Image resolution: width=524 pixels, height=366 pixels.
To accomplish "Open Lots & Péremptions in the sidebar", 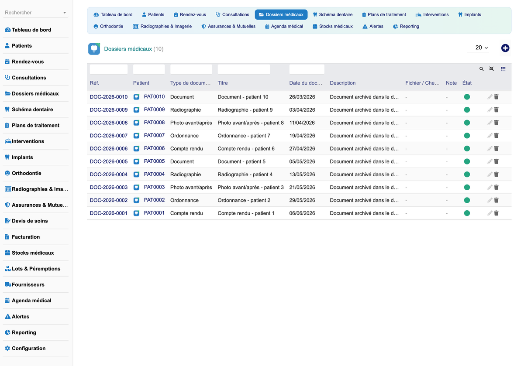I will click(36, 269).
